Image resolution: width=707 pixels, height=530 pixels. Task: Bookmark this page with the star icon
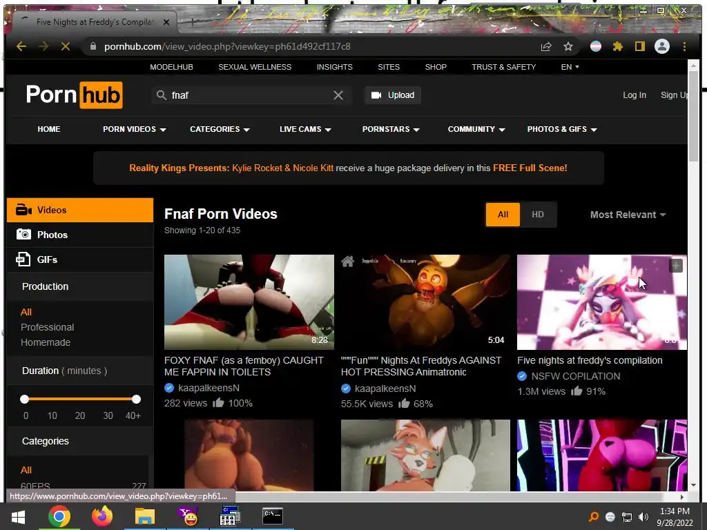(568, 46)
